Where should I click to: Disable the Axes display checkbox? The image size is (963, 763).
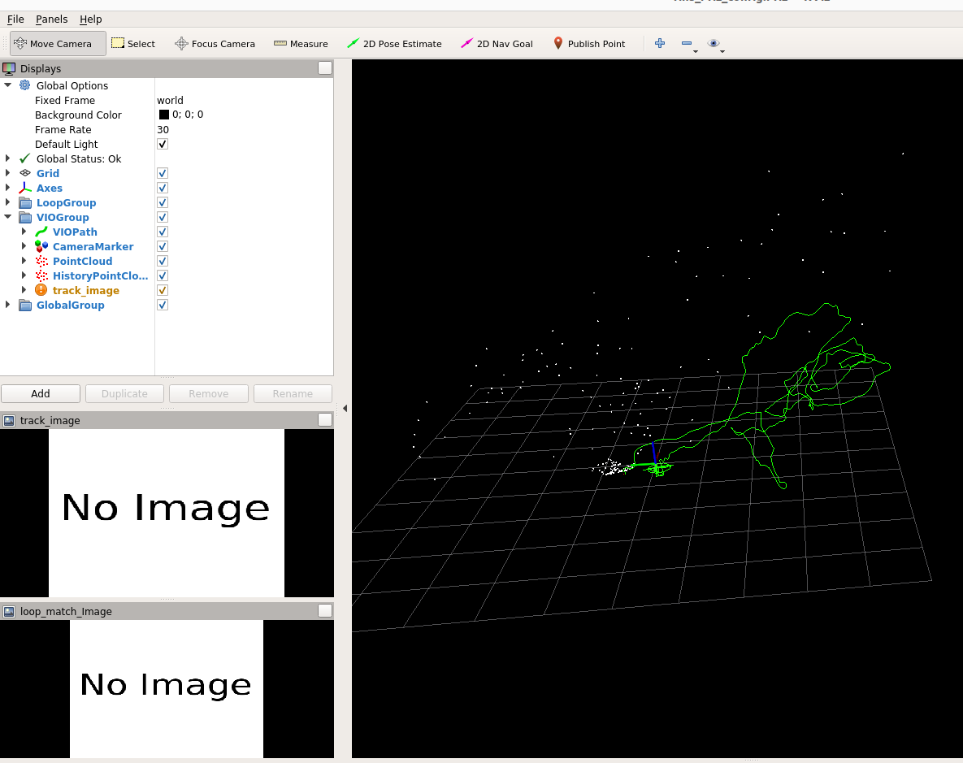click(163, 188)
